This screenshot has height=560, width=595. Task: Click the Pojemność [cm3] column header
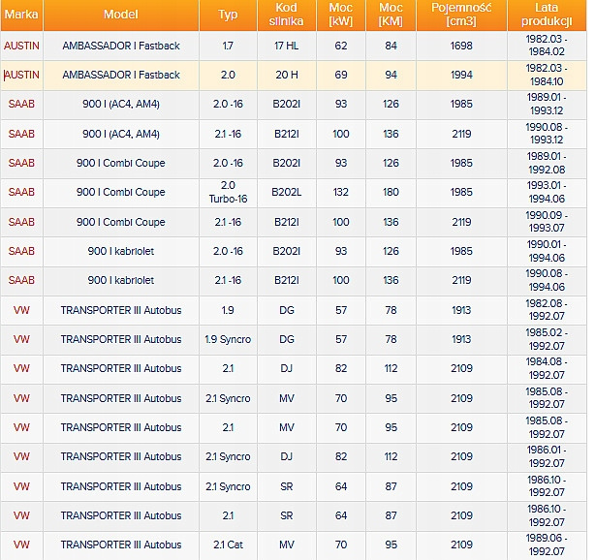click(461, 15)
